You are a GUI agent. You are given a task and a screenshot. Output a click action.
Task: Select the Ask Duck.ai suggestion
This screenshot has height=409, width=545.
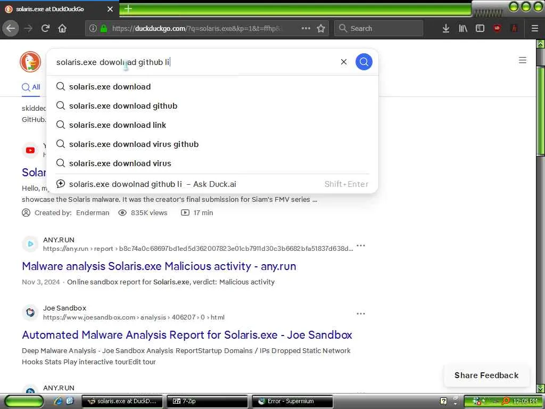pyautogui.click(x=212, y=184)
